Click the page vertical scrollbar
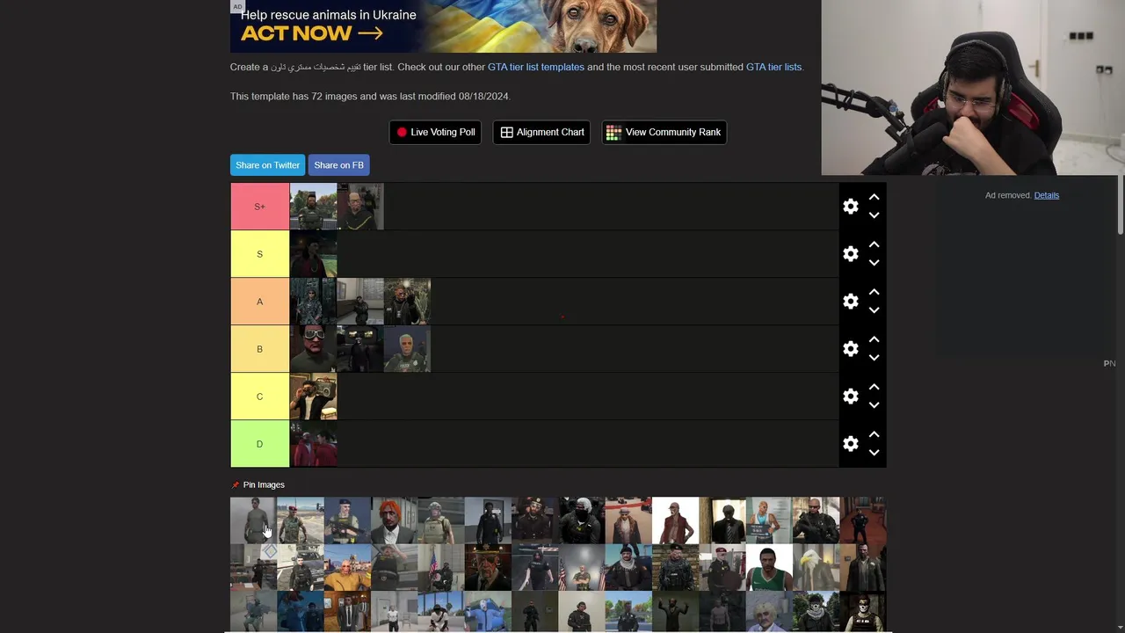The width and height of the screenshot is (1125, 633). [1120, 204]
